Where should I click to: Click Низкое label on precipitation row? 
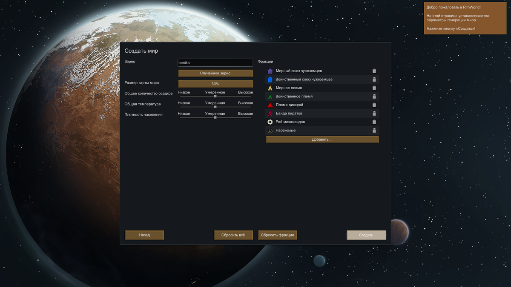[184, 92]
